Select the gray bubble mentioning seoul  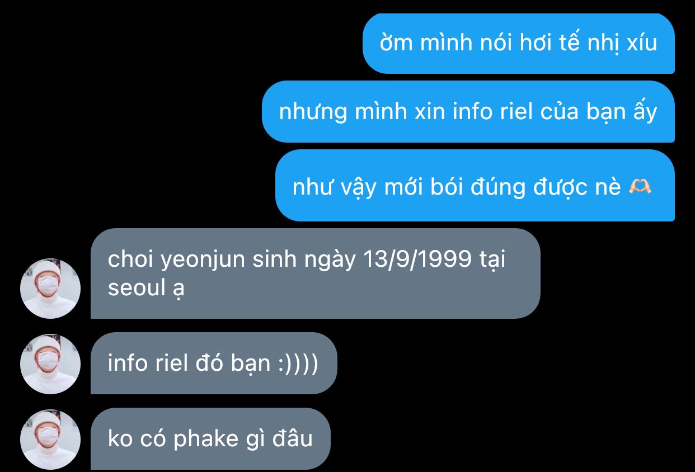316,273
